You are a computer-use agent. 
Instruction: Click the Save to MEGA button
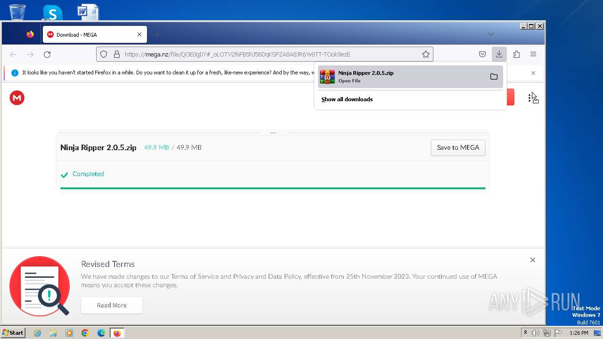click(x=458, y=147)
